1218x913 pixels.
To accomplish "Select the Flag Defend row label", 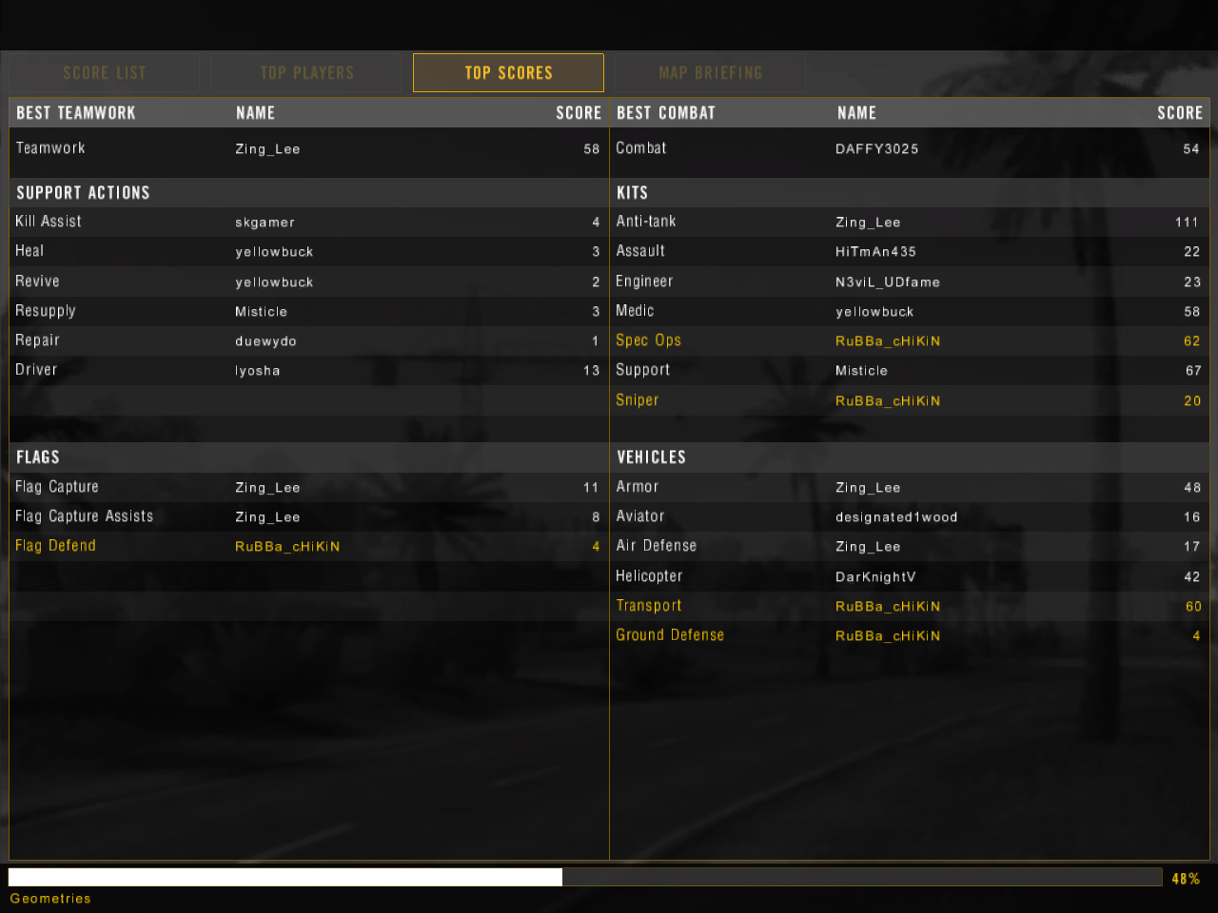I will (55, 546).
